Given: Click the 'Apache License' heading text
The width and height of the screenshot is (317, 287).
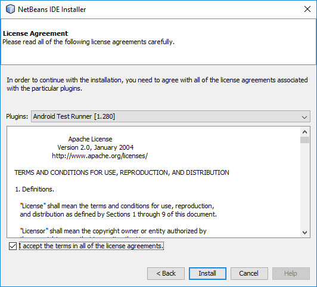Looking at the screenshot, I should click(90, 139).
